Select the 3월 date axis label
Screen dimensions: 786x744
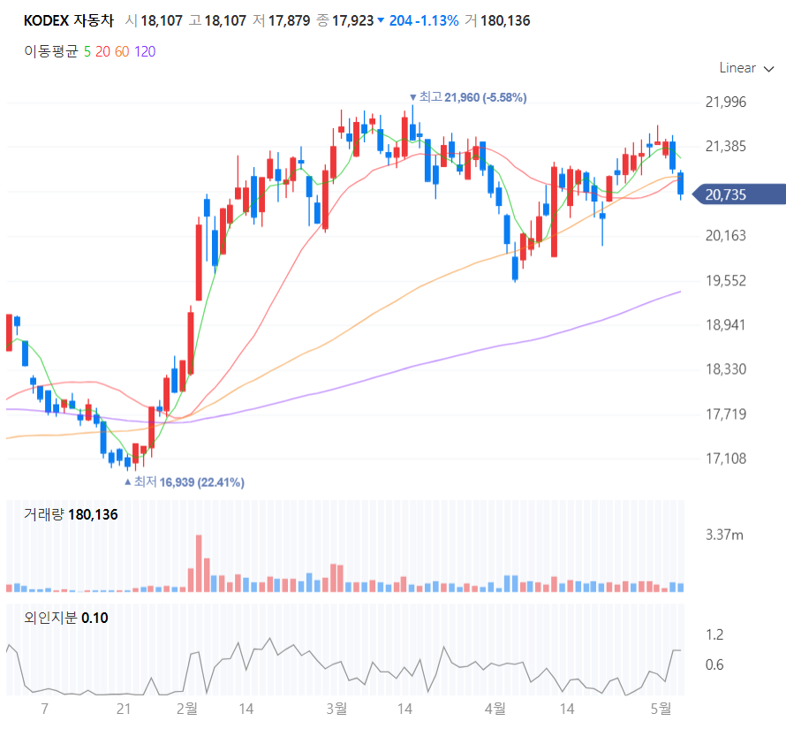(336, 709)
